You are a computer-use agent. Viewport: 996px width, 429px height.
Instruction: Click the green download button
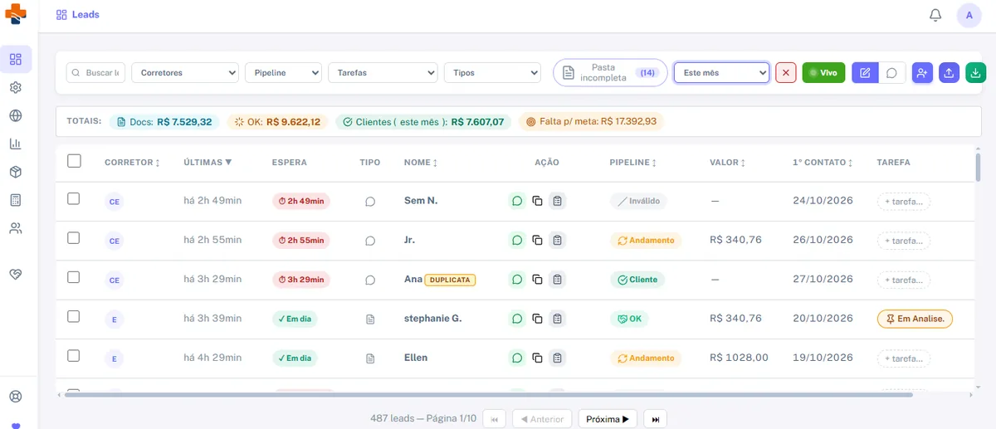[x=976, y=73]
